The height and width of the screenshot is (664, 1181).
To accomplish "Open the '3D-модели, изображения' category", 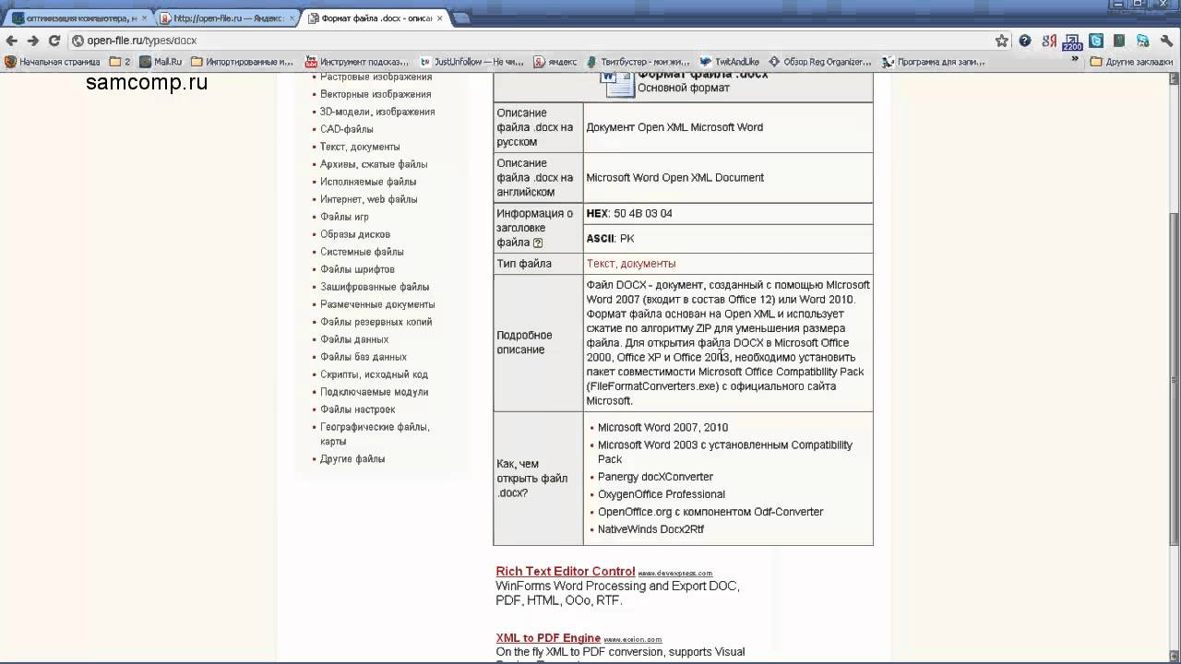I will pos(377,112).
